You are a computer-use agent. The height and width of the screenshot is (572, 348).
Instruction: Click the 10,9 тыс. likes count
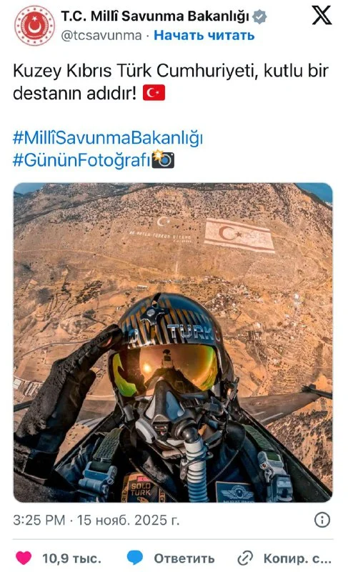coord(71,558)
